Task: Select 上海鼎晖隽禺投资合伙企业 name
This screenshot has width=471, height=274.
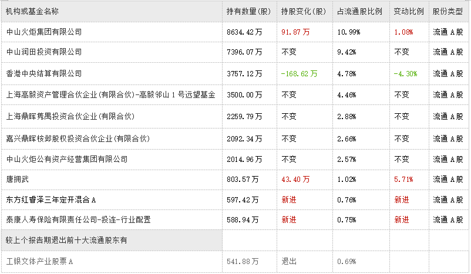Action: click(70, 117)
